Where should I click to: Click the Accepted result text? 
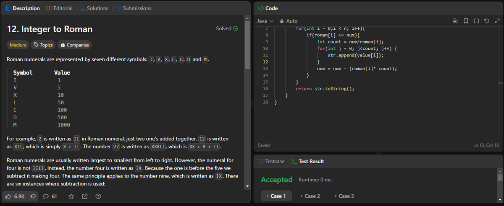pos(276,180)
